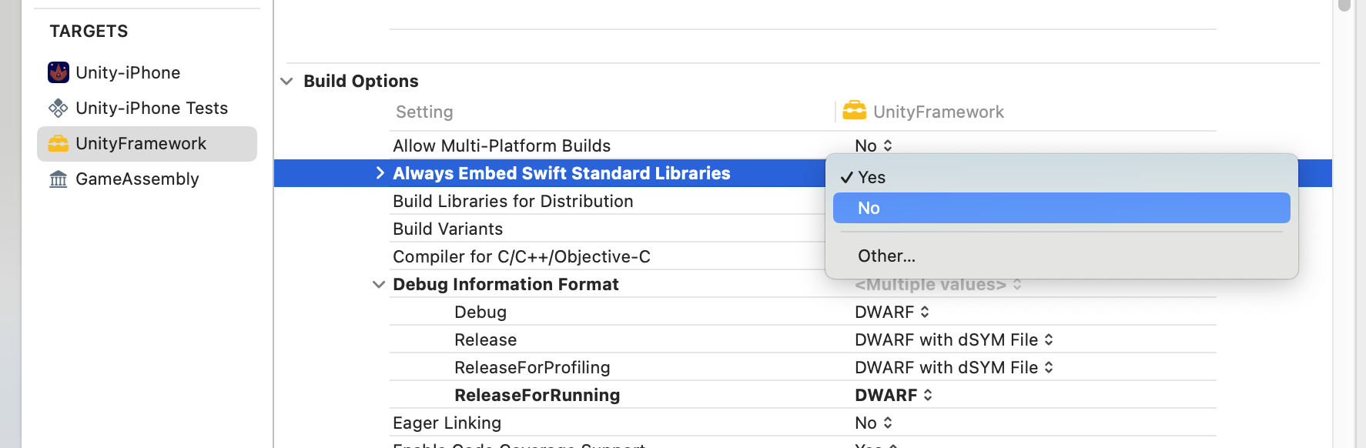
Task: Choose No in the popup menu
Action: tap(1062, 208)
